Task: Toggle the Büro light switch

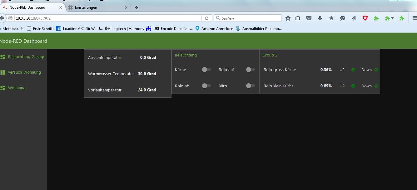Action: (250, 86)
